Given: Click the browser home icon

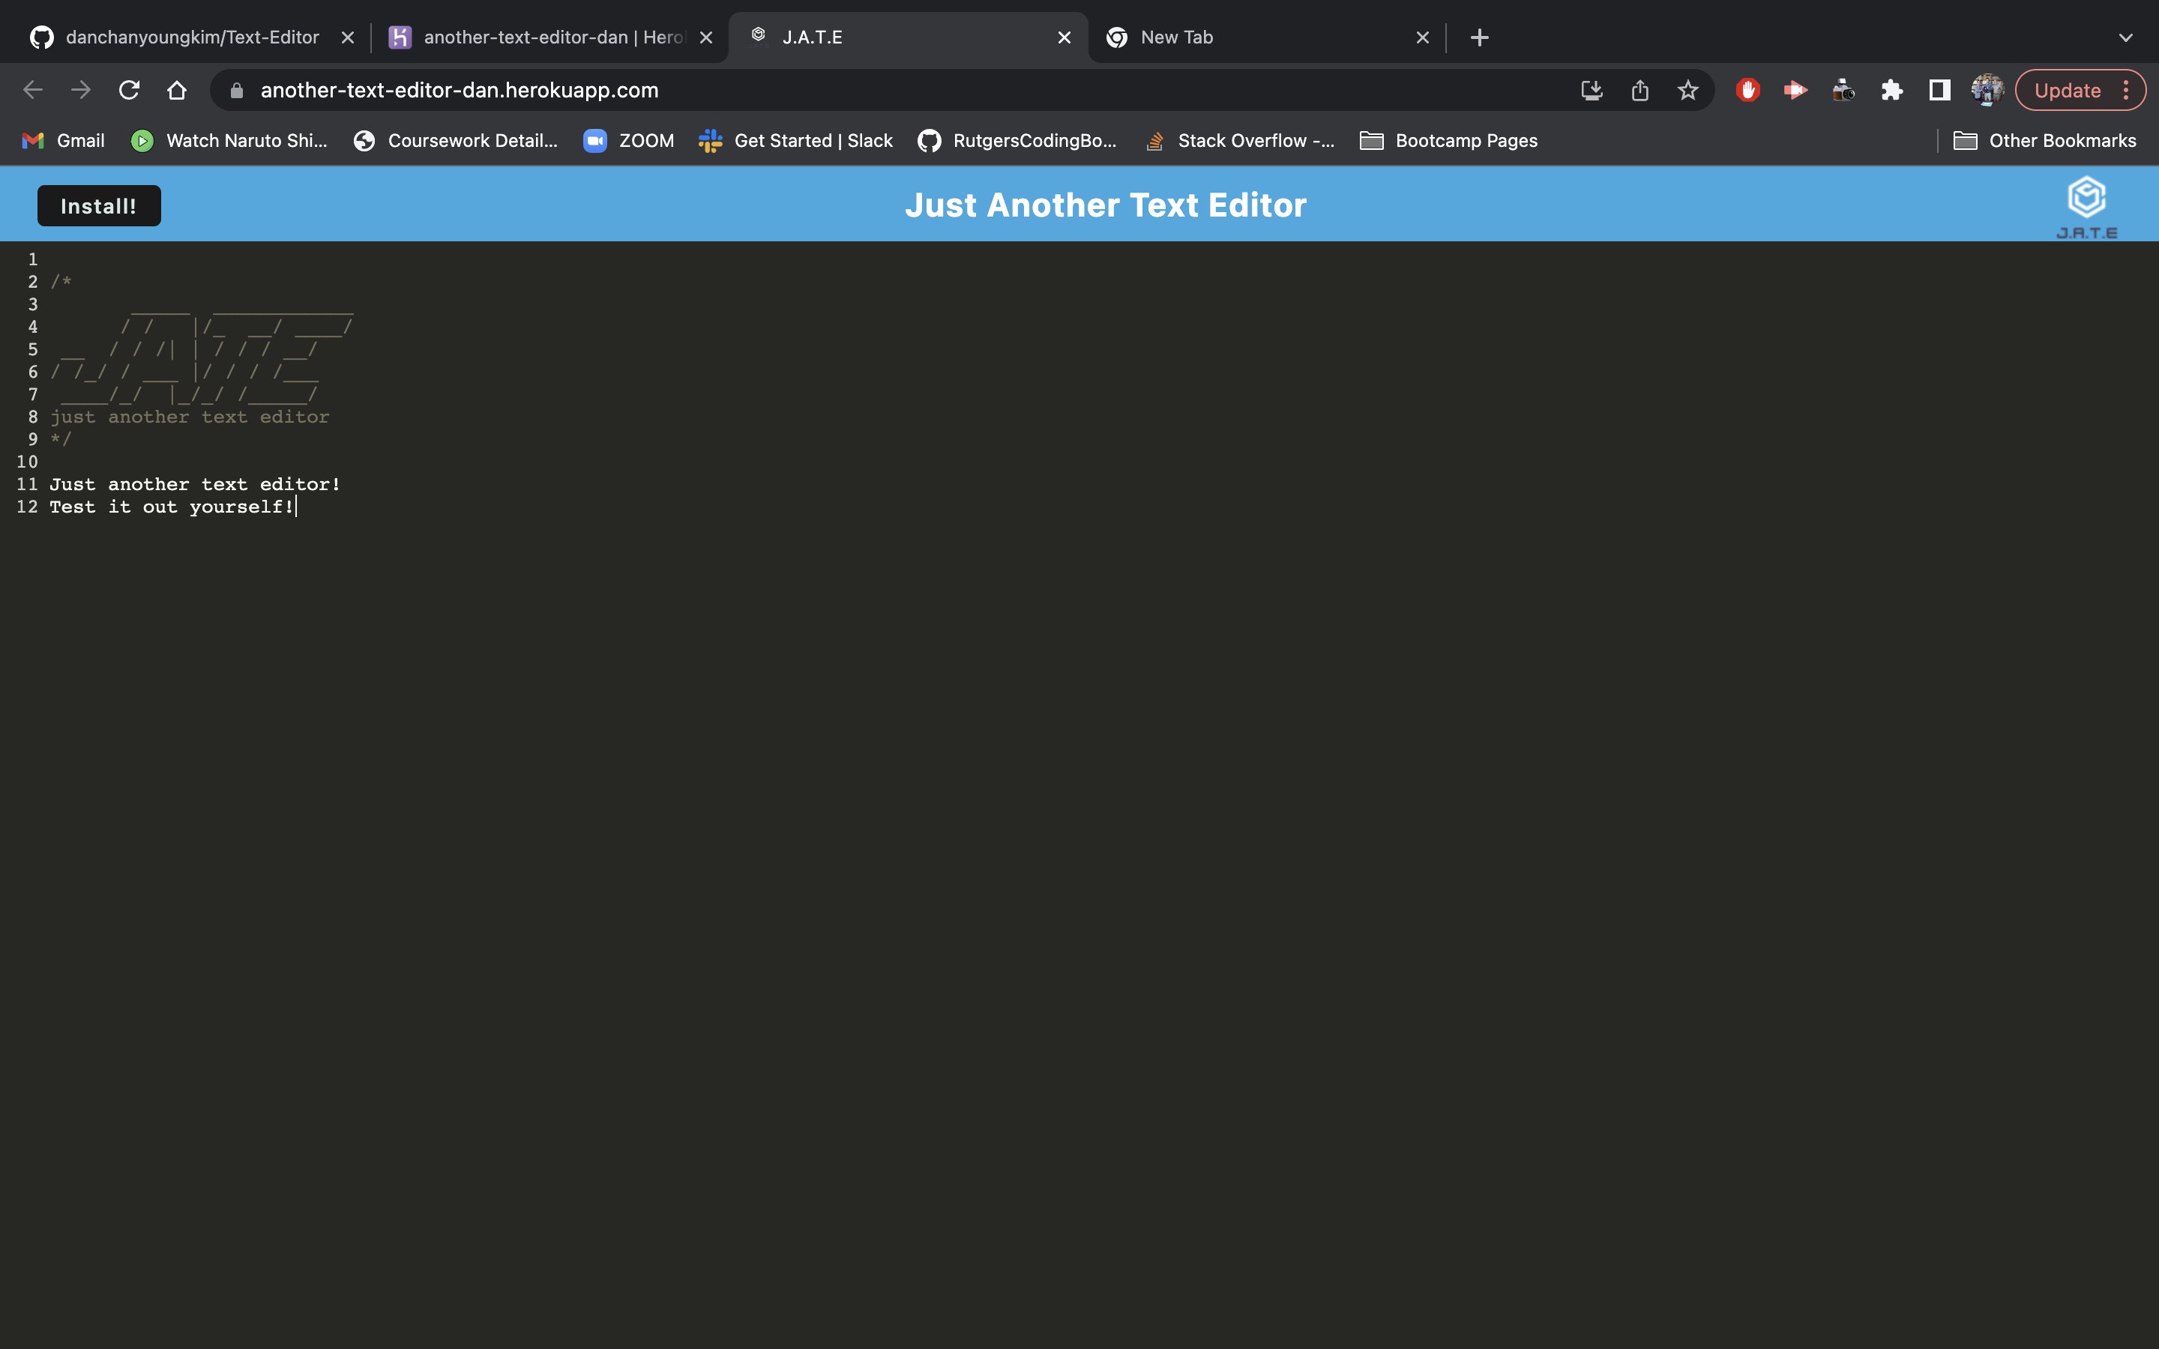Looking at the screenshot, I should 177,89.
